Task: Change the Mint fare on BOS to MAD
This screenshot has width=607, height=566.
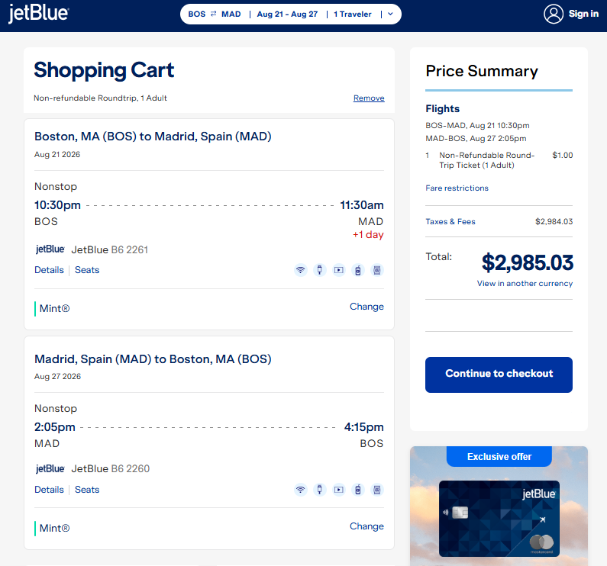Action: 366,307
